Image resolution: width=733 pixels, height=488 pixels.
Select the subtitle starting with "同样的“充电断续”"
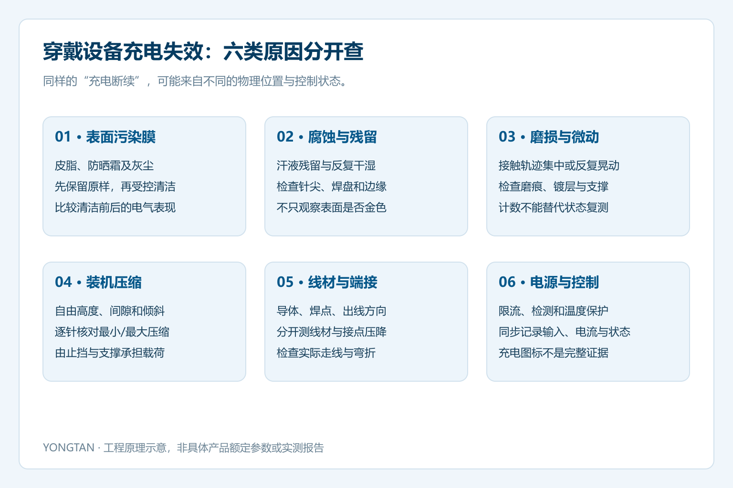tap(195, 81)
